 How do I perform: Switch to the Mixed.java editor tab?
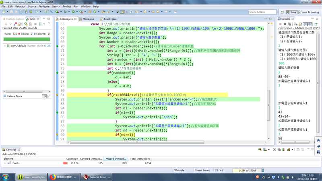(87, 19)
